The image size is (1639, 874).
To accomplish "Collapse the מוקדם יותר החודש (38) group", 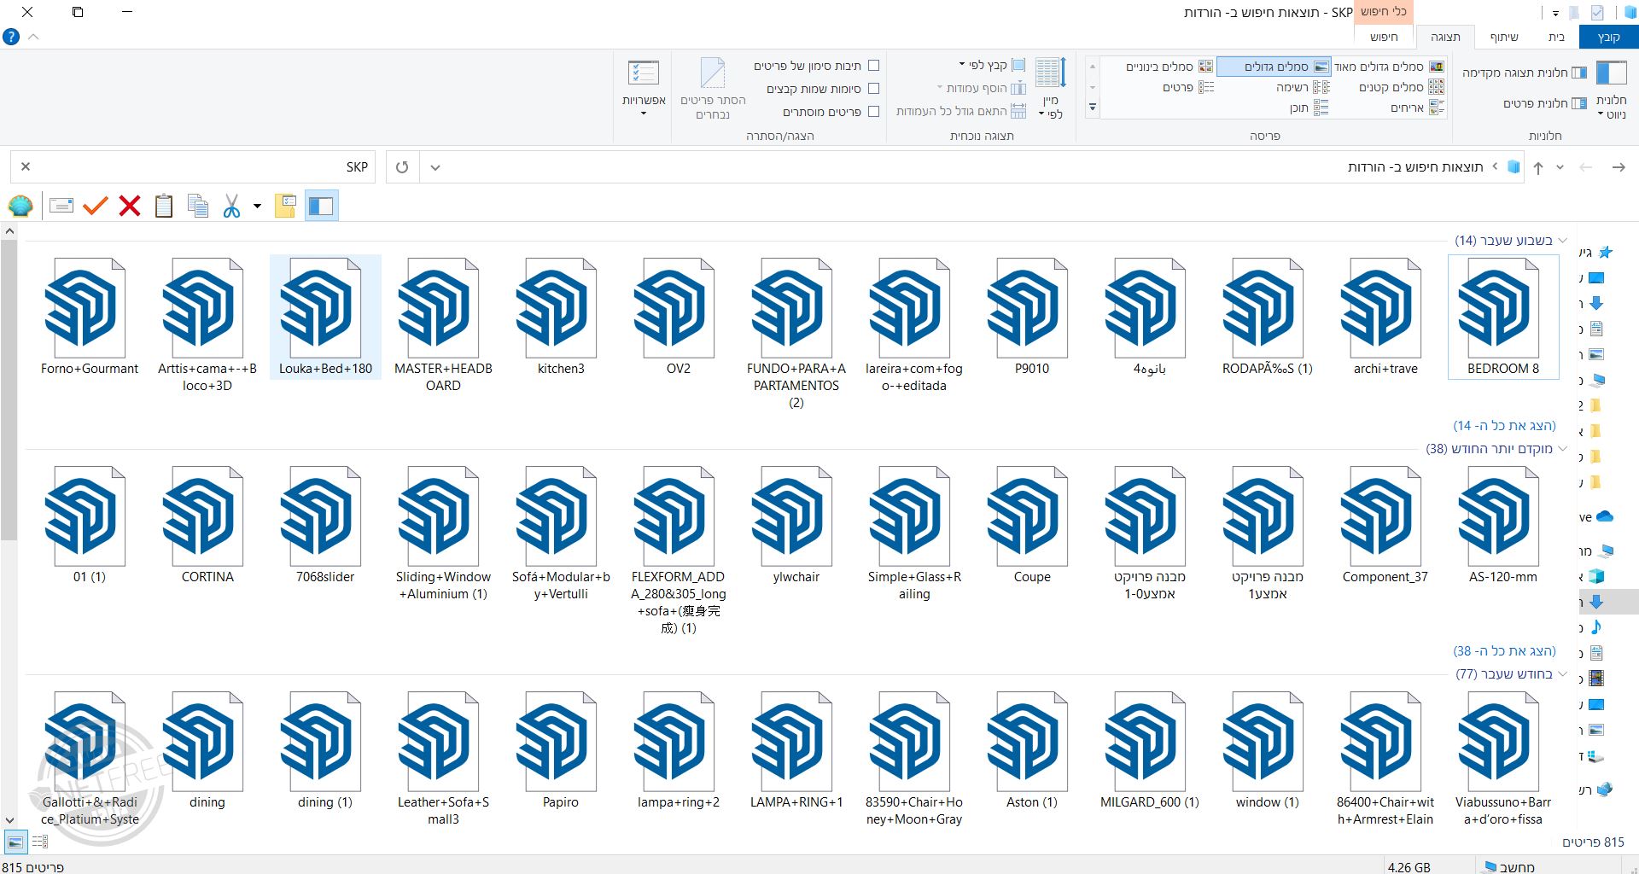I will (1562, 449).
